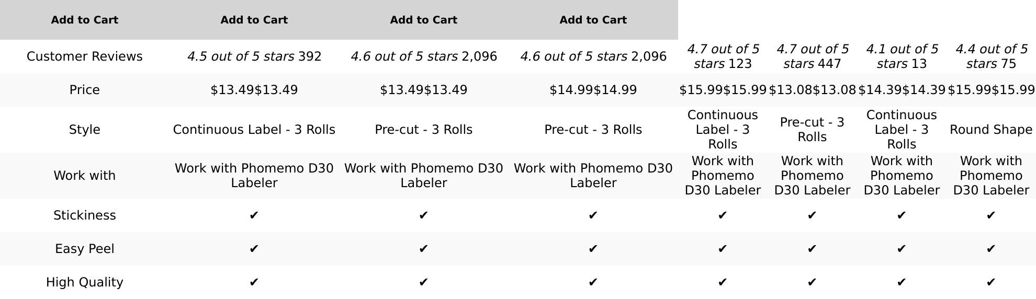Select the Round Shape style cell

pyautogui.click(x=991, y=130)
